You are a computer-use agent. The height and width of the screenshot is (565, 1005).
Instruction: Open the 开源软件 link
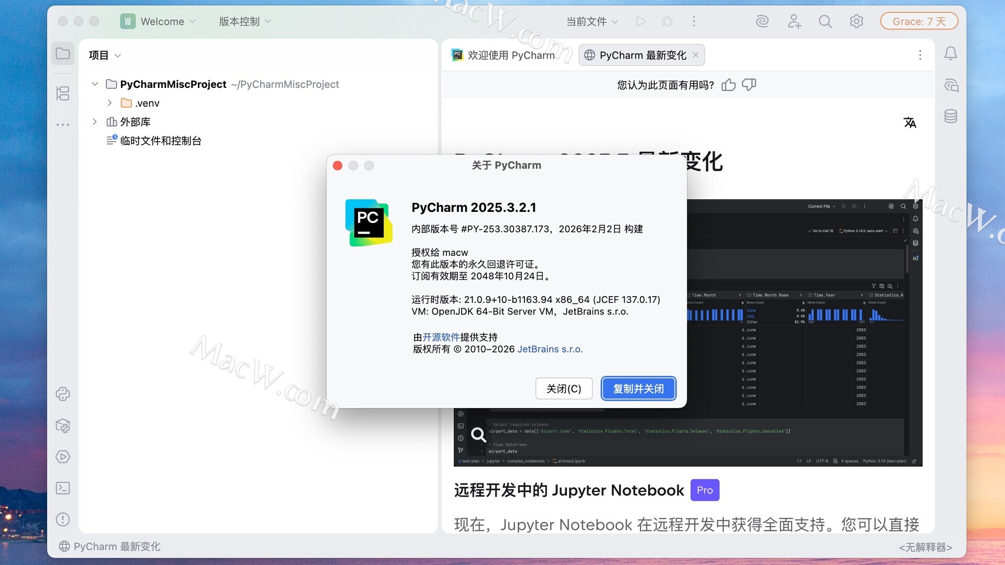441,337
